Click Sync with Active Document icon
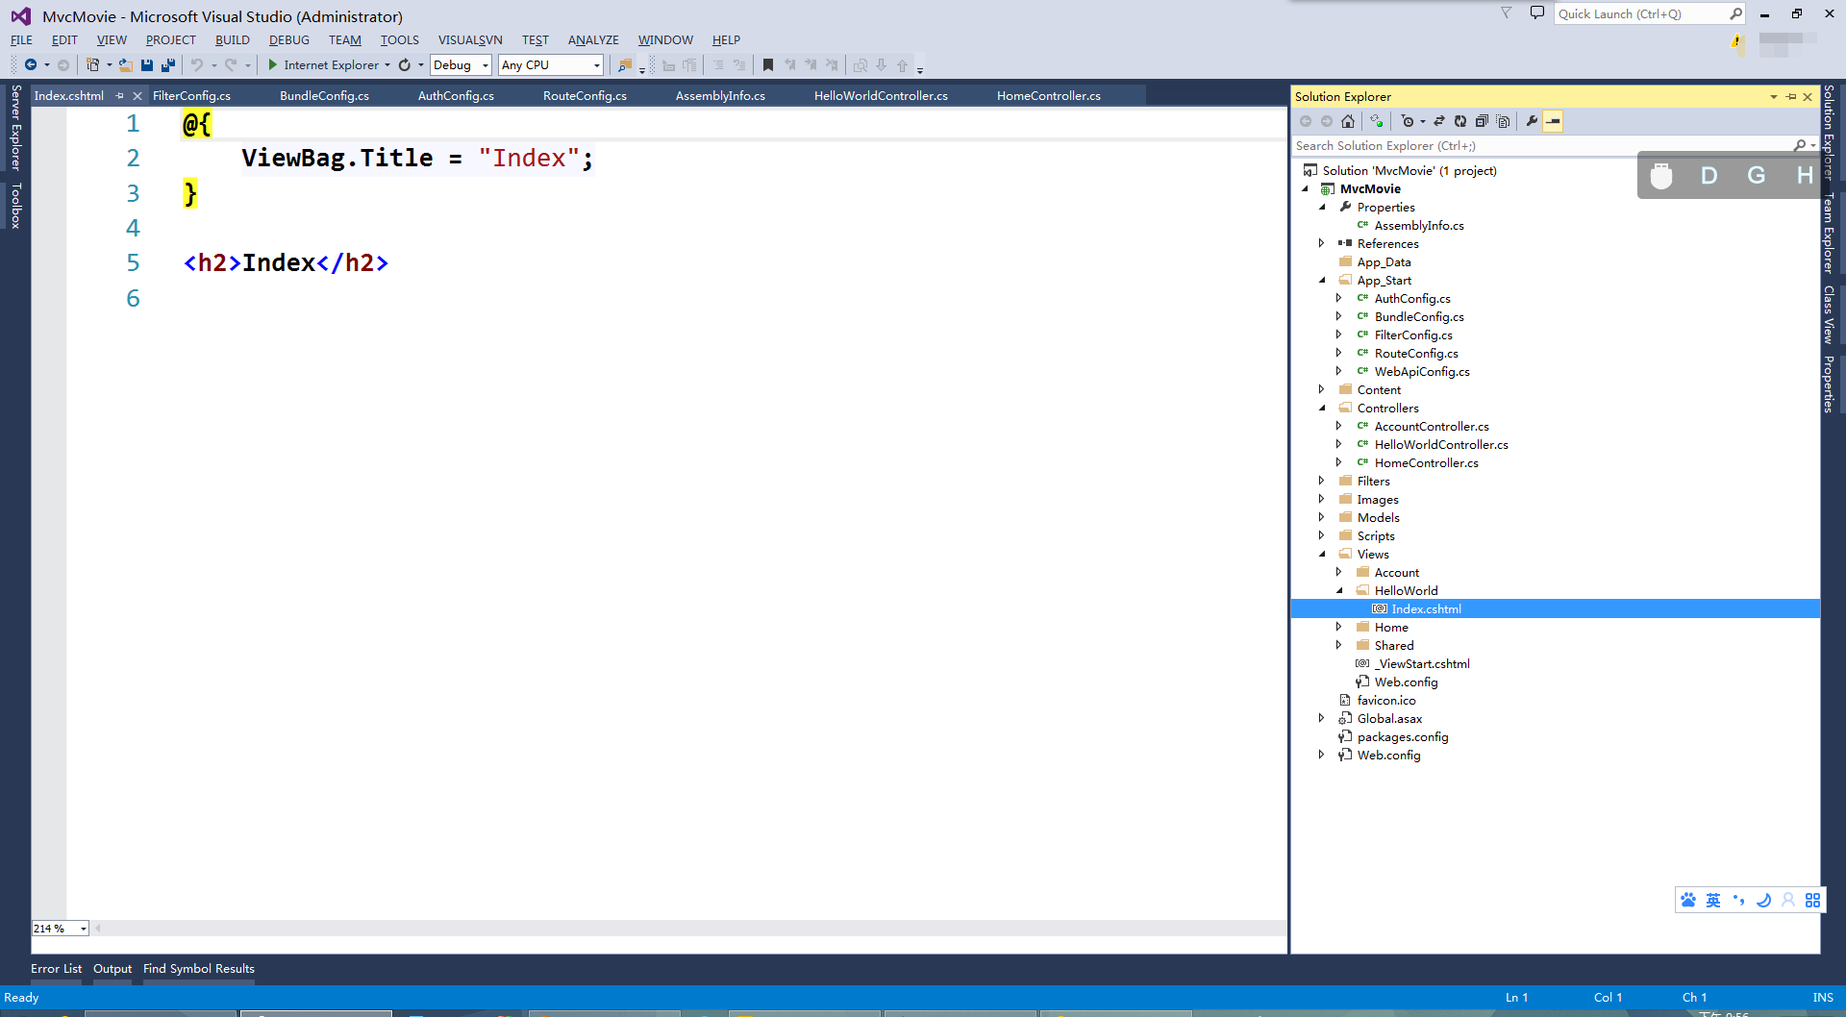The height and width of the screenshot is (1017, 1846). pyautogui.click(x=1439, y=121)
